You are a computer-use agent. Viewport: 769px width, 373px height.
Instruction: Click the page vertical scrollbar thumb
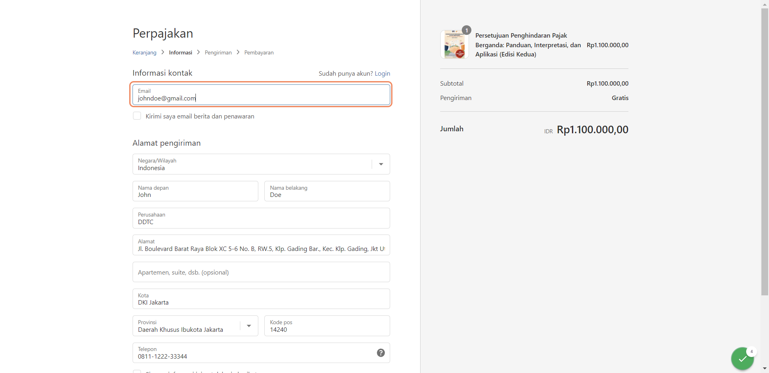pos(765,152)
